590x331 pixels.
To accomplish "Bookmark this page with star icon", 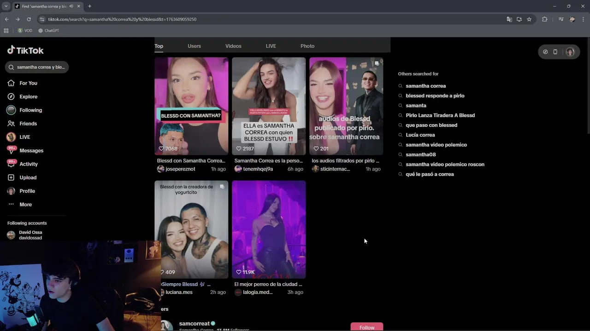I will [529, 19].
